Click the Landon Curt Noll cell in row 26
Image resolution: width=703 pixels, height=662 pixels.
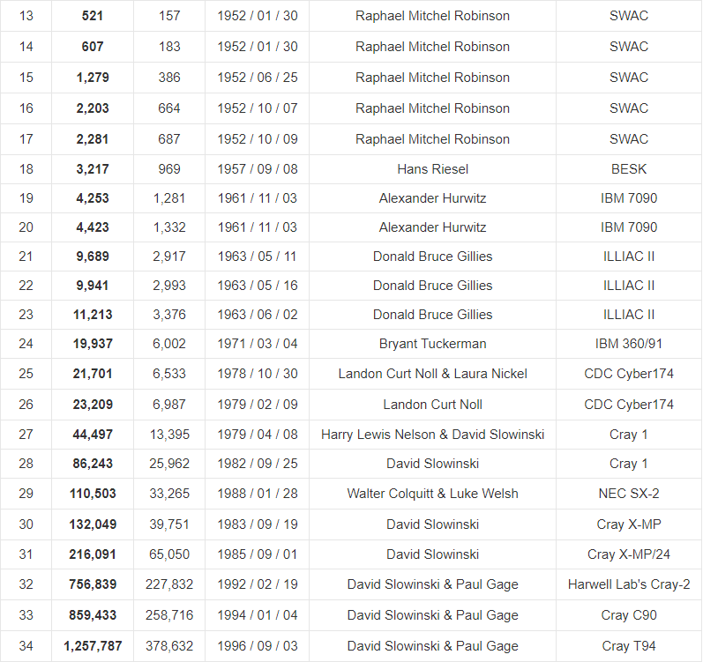(x=433, y=405)
